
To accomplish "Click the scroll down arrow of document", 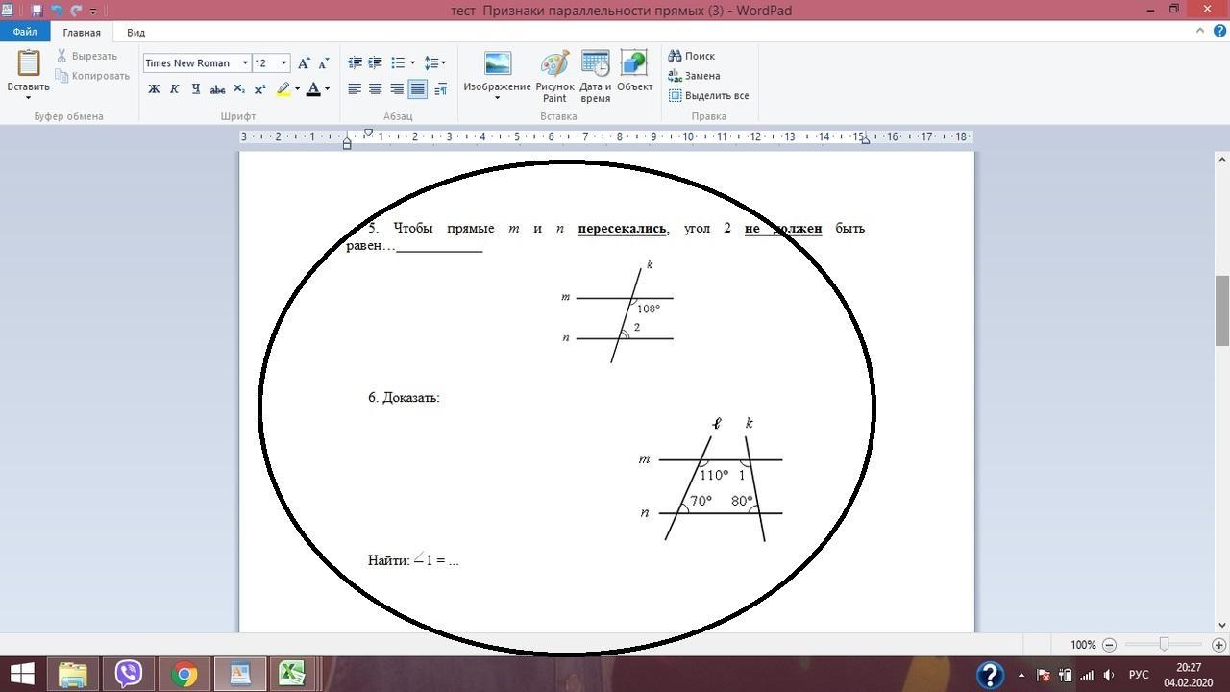I will click(x=1222, y=625).
